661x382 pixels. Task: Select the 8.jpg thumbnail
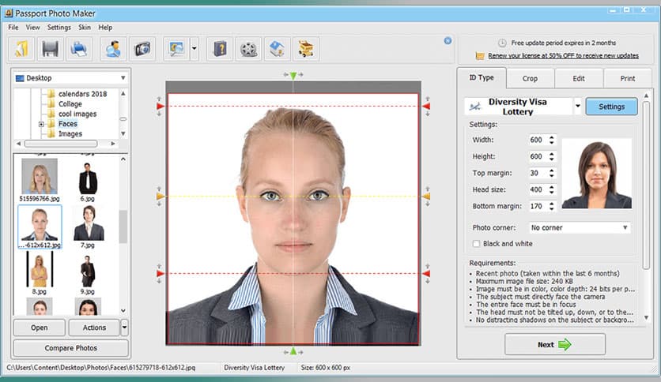point(40,272)
